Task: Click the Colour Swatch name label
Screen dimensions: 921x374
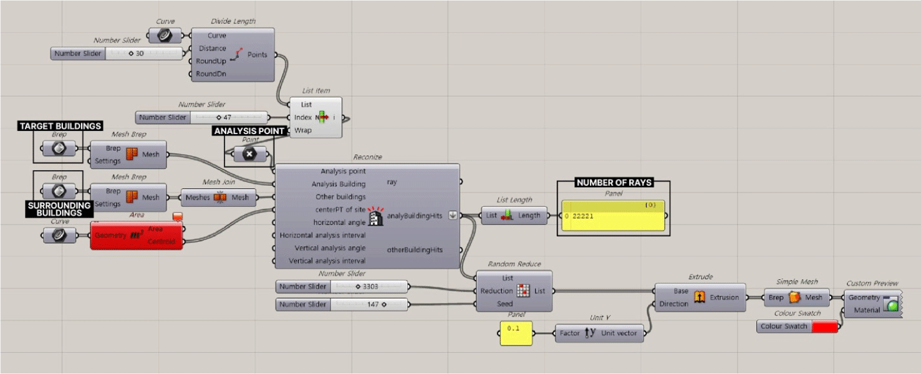Action: (784, 327)
